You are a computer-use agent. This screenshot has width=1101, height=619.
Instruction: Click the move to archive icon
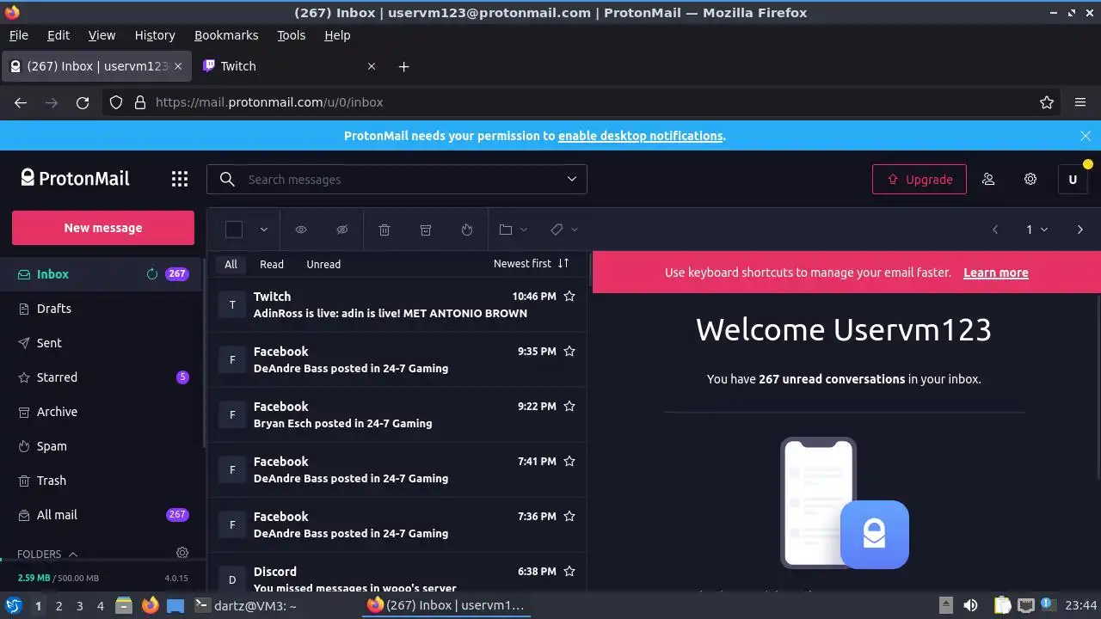[x=425, y=230]
